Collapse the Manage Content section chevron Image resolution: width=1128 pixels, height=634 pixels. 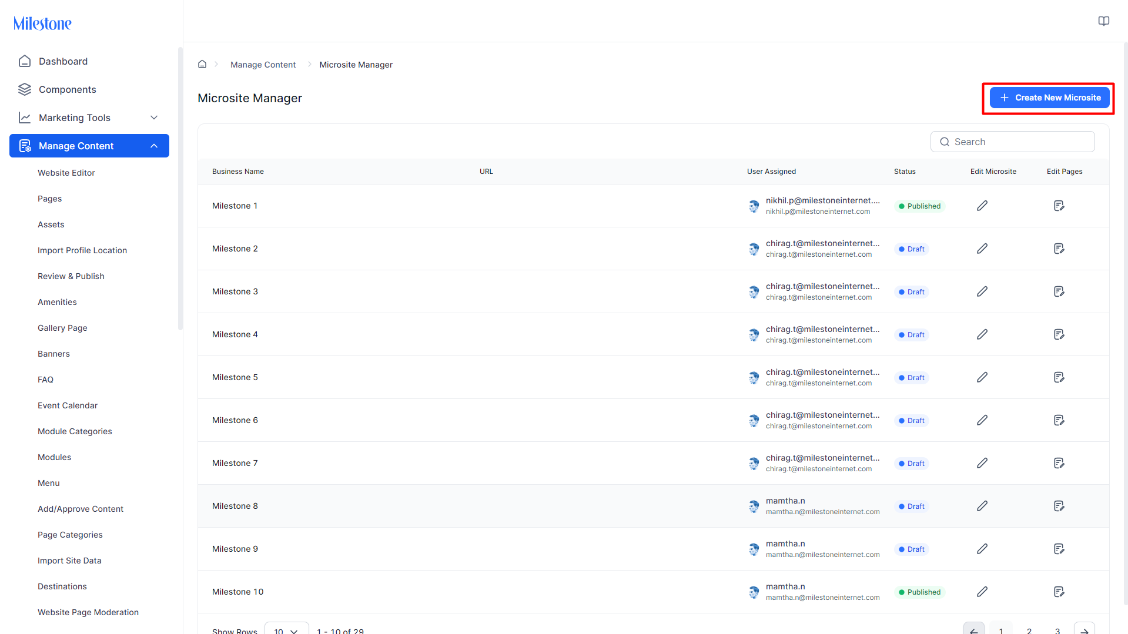pyautogui.click(x=154, y=146)
